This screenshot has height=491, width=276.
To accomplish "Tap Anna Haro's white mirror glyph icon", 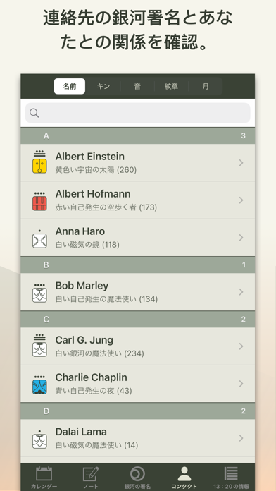I will (x=39, y=238).
